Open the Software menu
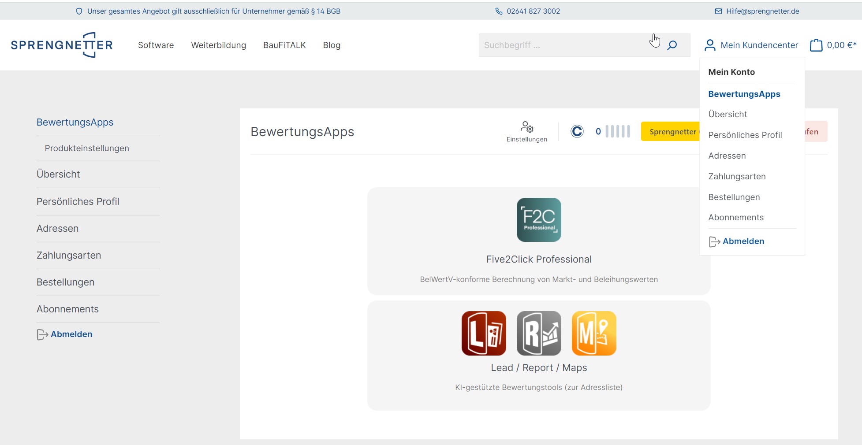 tap(156, 45)
